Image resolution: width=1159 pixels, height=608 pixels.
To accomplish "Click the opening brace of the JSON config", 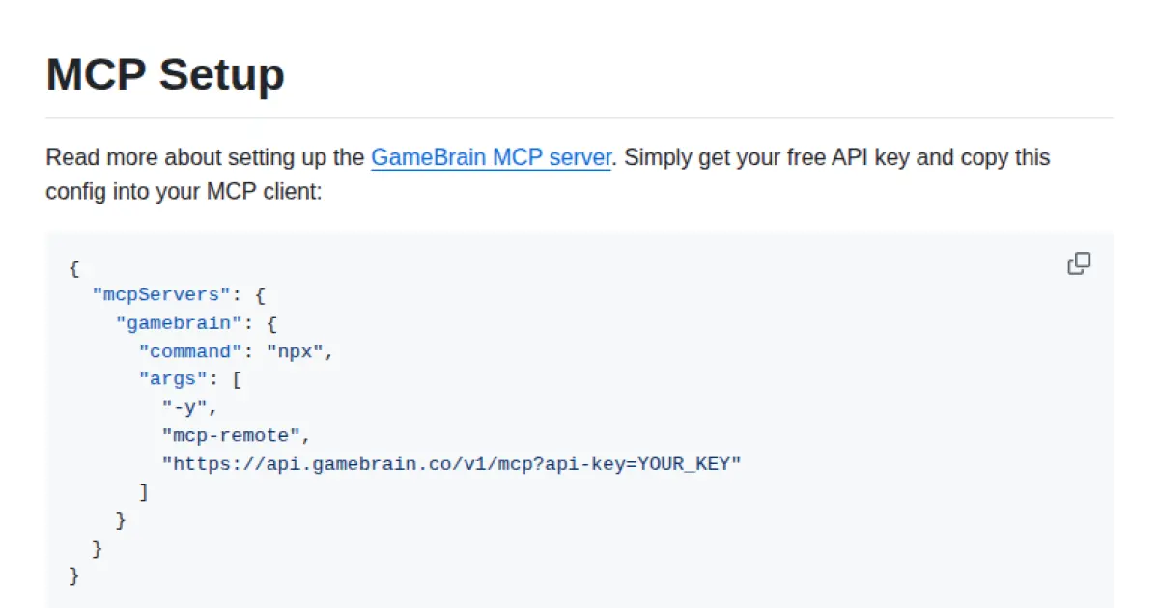I will click(73, 268).
